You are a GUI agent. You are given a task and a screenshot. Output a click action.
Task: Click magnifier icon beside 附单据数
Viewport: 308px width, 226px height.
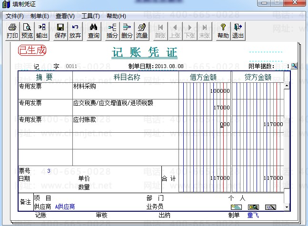(x=294, y=66)
